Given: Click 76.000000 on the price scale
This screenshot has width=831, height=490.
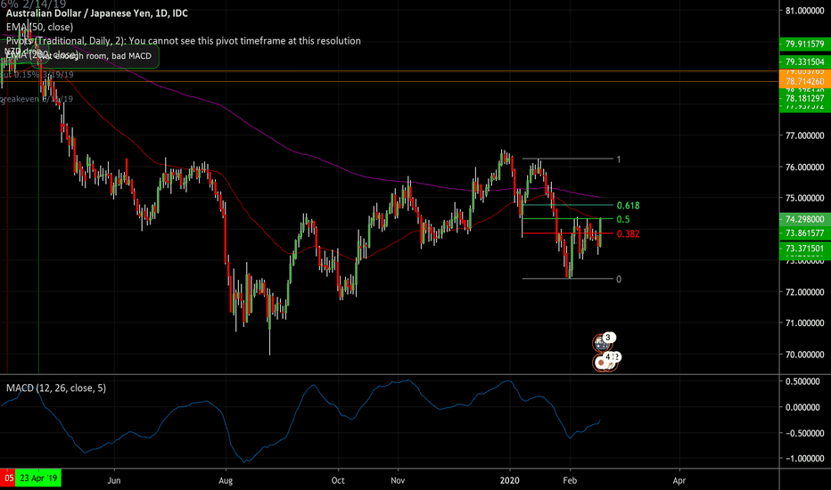Looking at the screenshot, I should (x=804, y=167).
